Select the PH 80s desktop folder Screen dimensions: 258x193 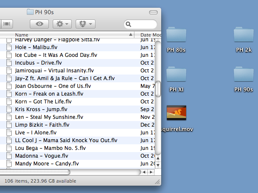(x=176, y=40)
